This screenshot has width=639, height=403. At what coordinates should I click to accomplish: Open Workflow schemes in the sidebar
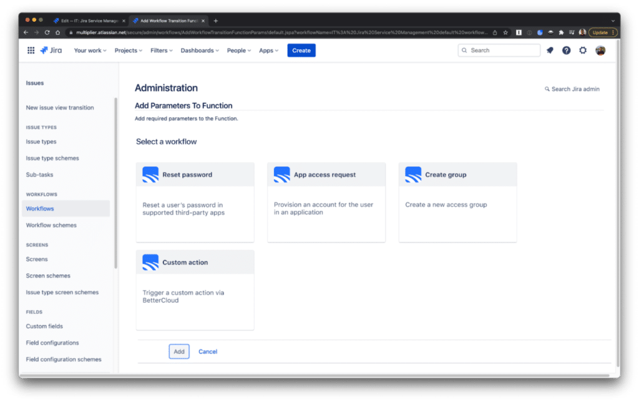tap(51, 225)
